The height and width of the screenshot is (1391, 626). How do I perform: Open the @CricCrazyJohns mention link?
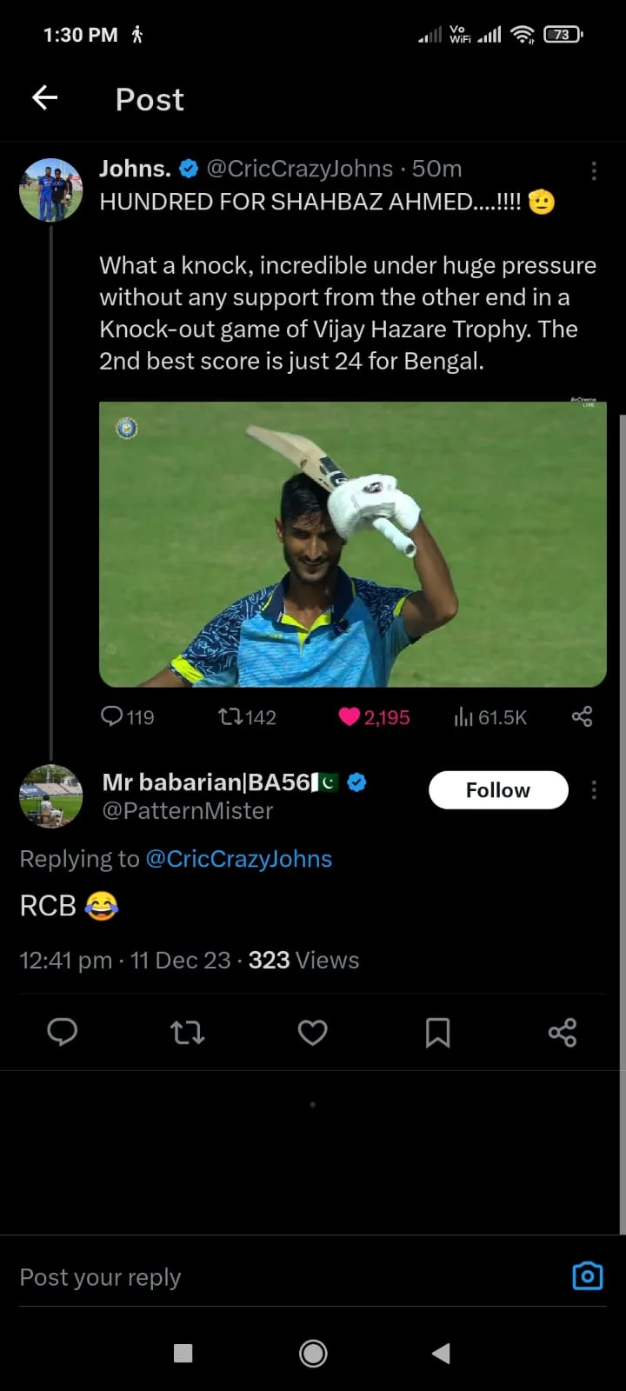point(238,859)
